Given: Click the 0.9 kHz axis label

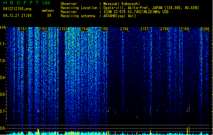Looking at the screenshot, I should click(x=3, y=78).
